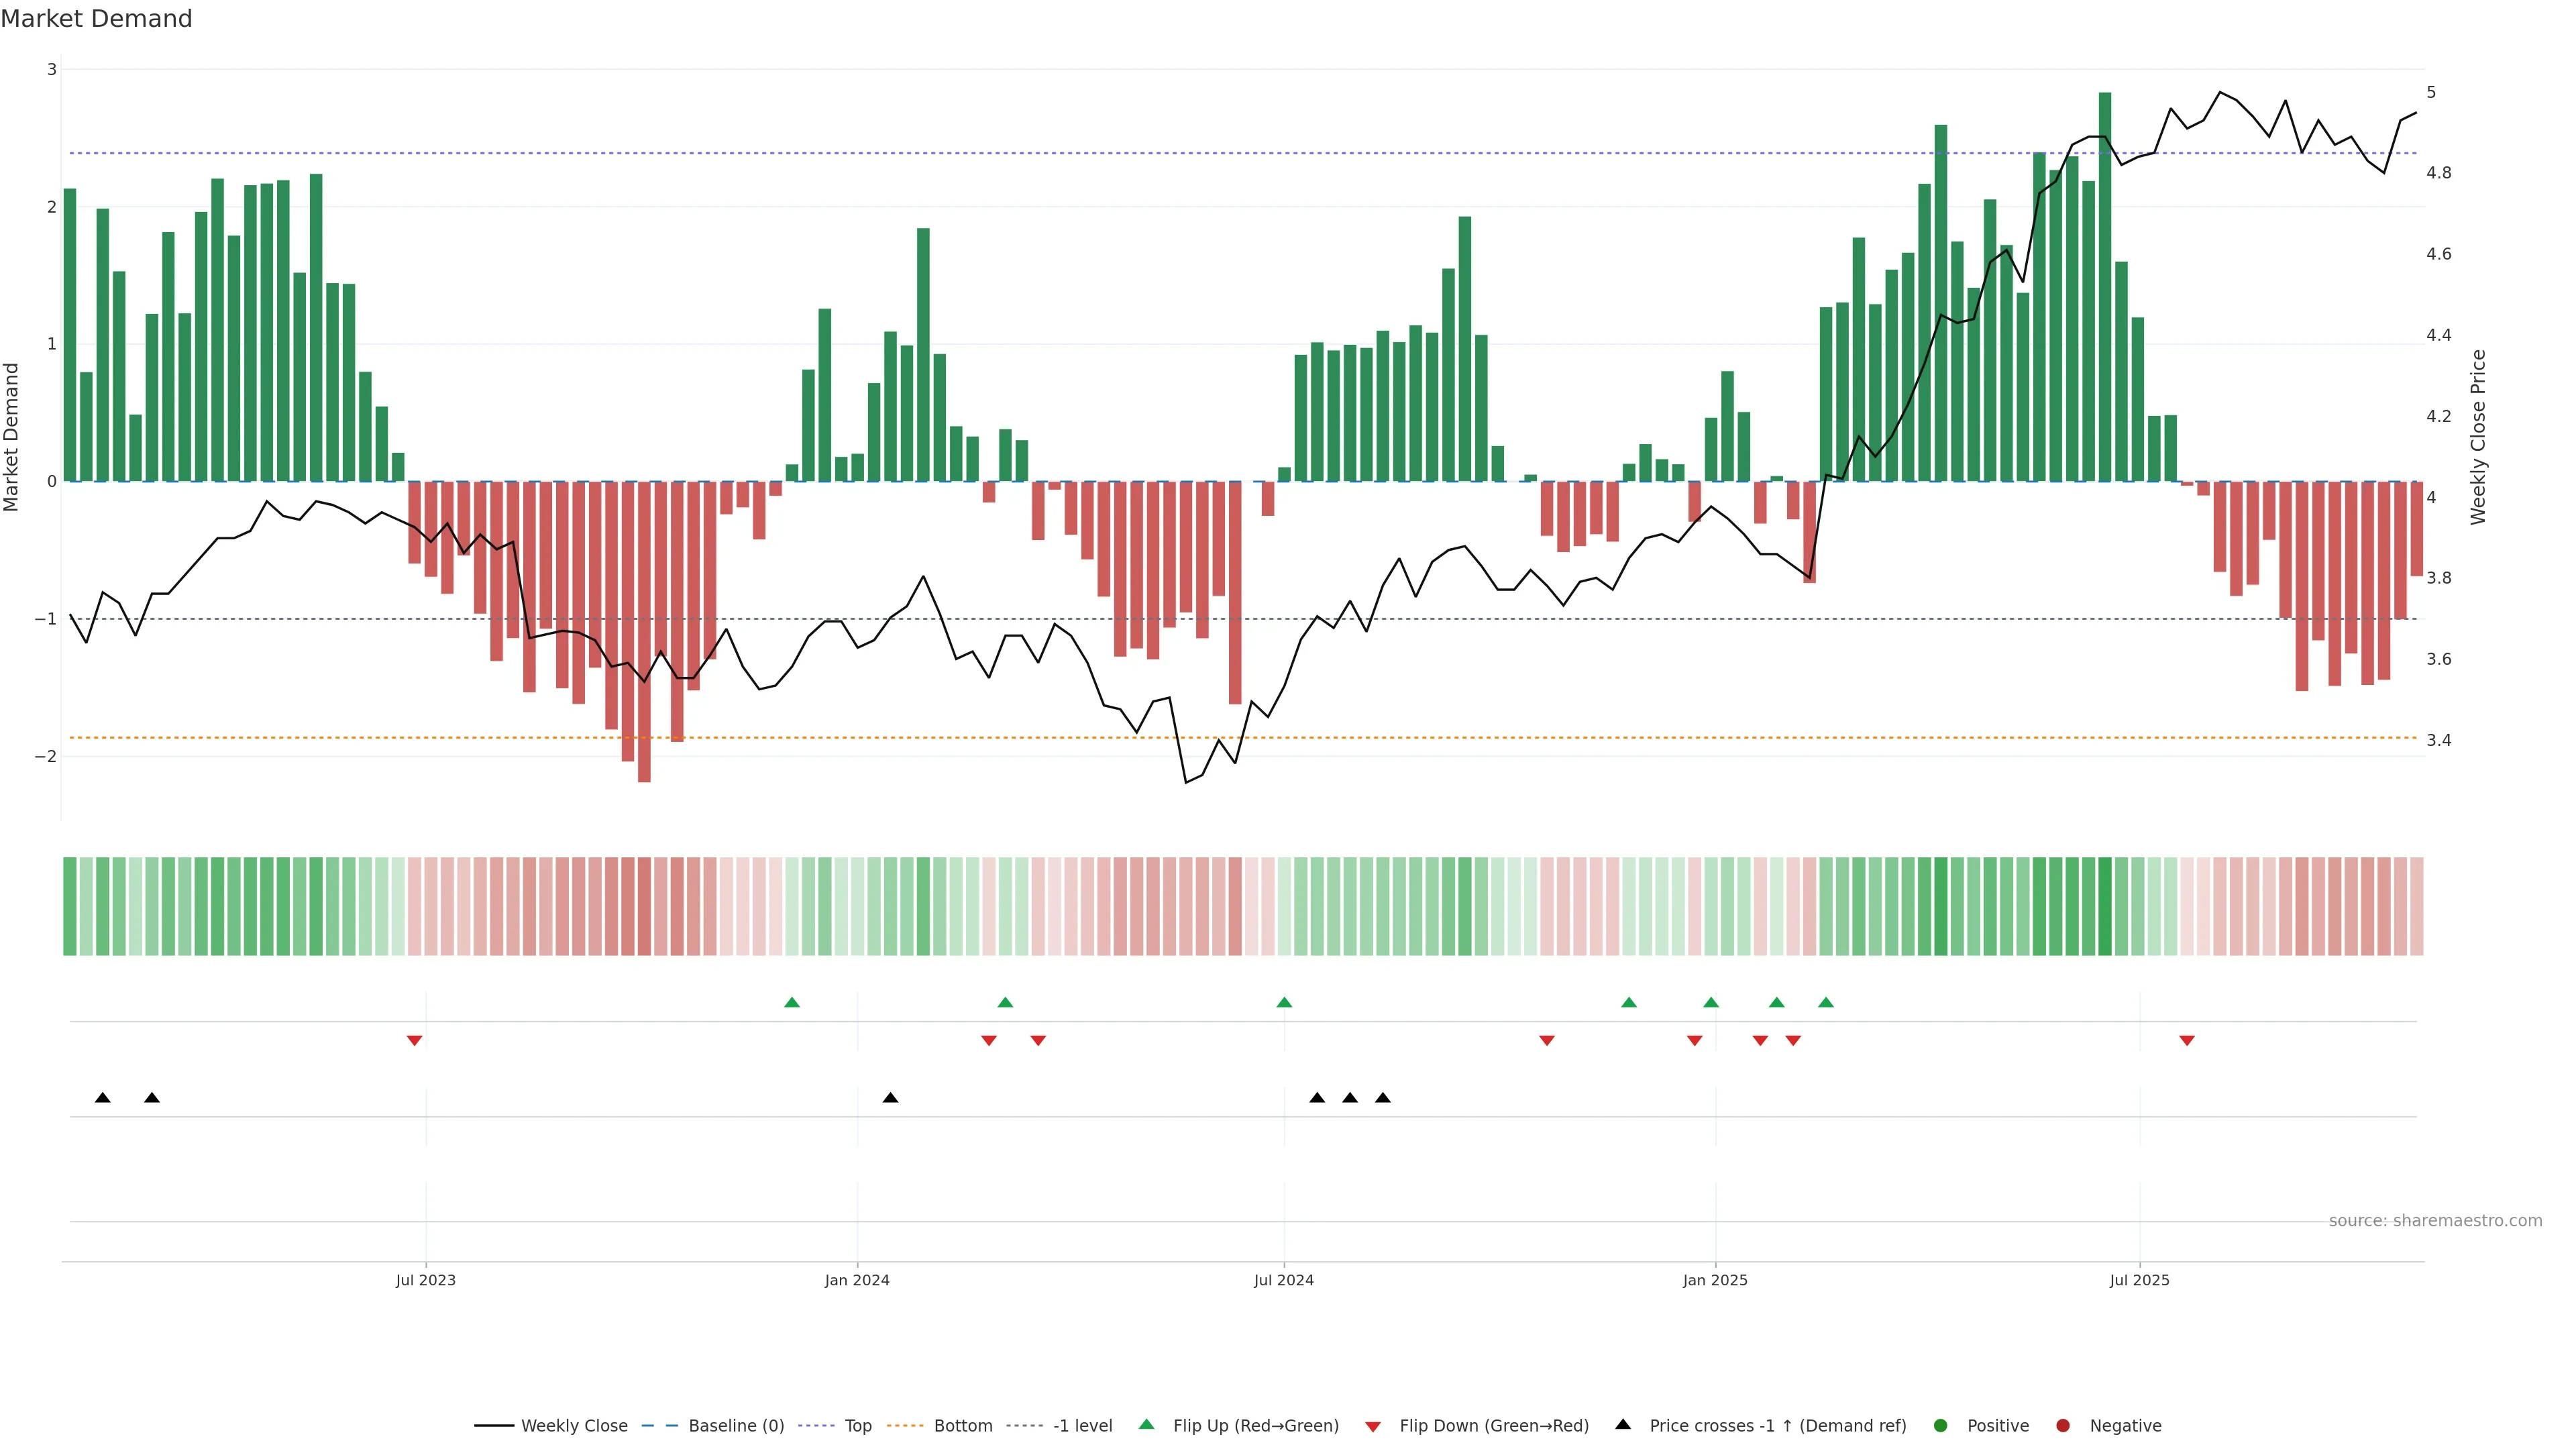Click black Price crosses -1 legend icon
The image size is (2576, 1449).
coord(1623,1424)
